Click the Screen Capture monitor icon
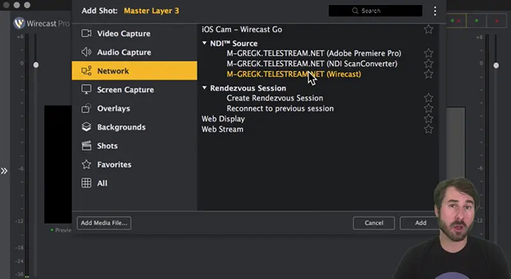511x279 pixels. tap(86, 89)
